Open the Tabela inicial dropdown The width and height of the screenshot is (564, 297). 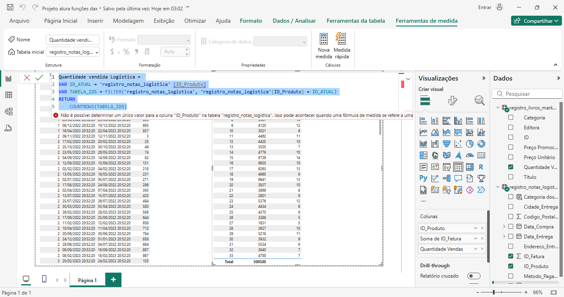[x=73, y=52]
